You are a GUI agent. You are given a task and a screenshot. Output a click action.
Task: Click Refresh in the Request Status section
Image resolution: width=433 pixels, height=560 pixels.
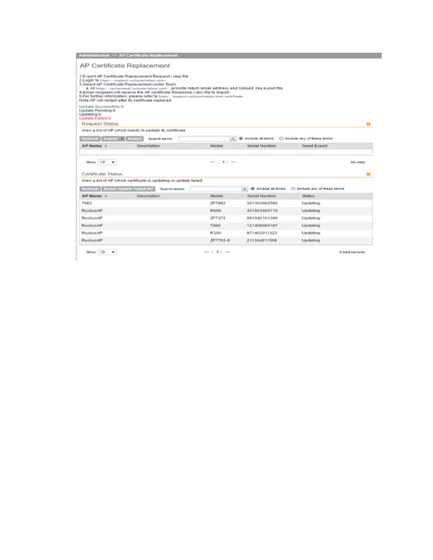90,139
